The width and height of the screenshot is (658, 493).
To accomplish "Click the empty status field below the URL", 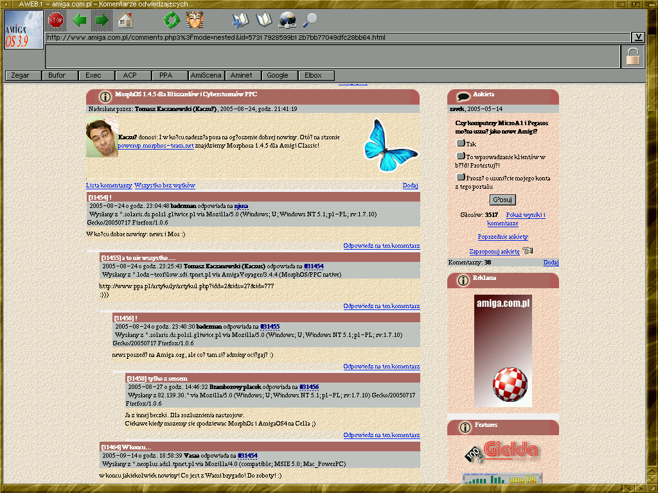I will coord(333,56).
